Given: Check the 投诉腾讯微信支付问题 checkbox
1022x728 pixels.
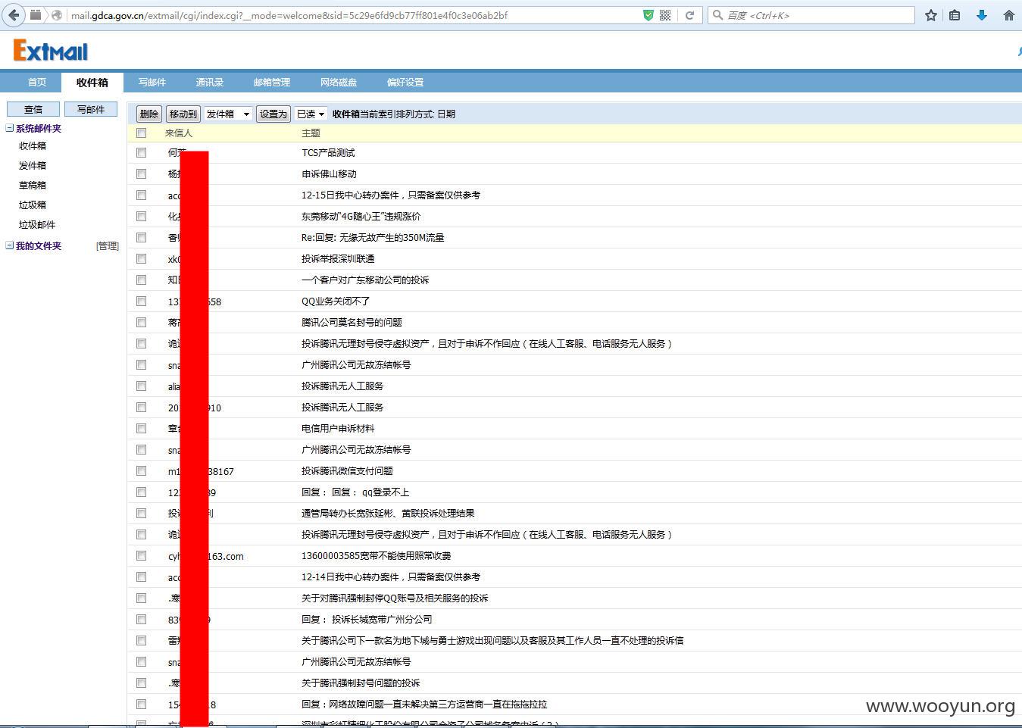Looking at the screenshot, I should point(141,470).
